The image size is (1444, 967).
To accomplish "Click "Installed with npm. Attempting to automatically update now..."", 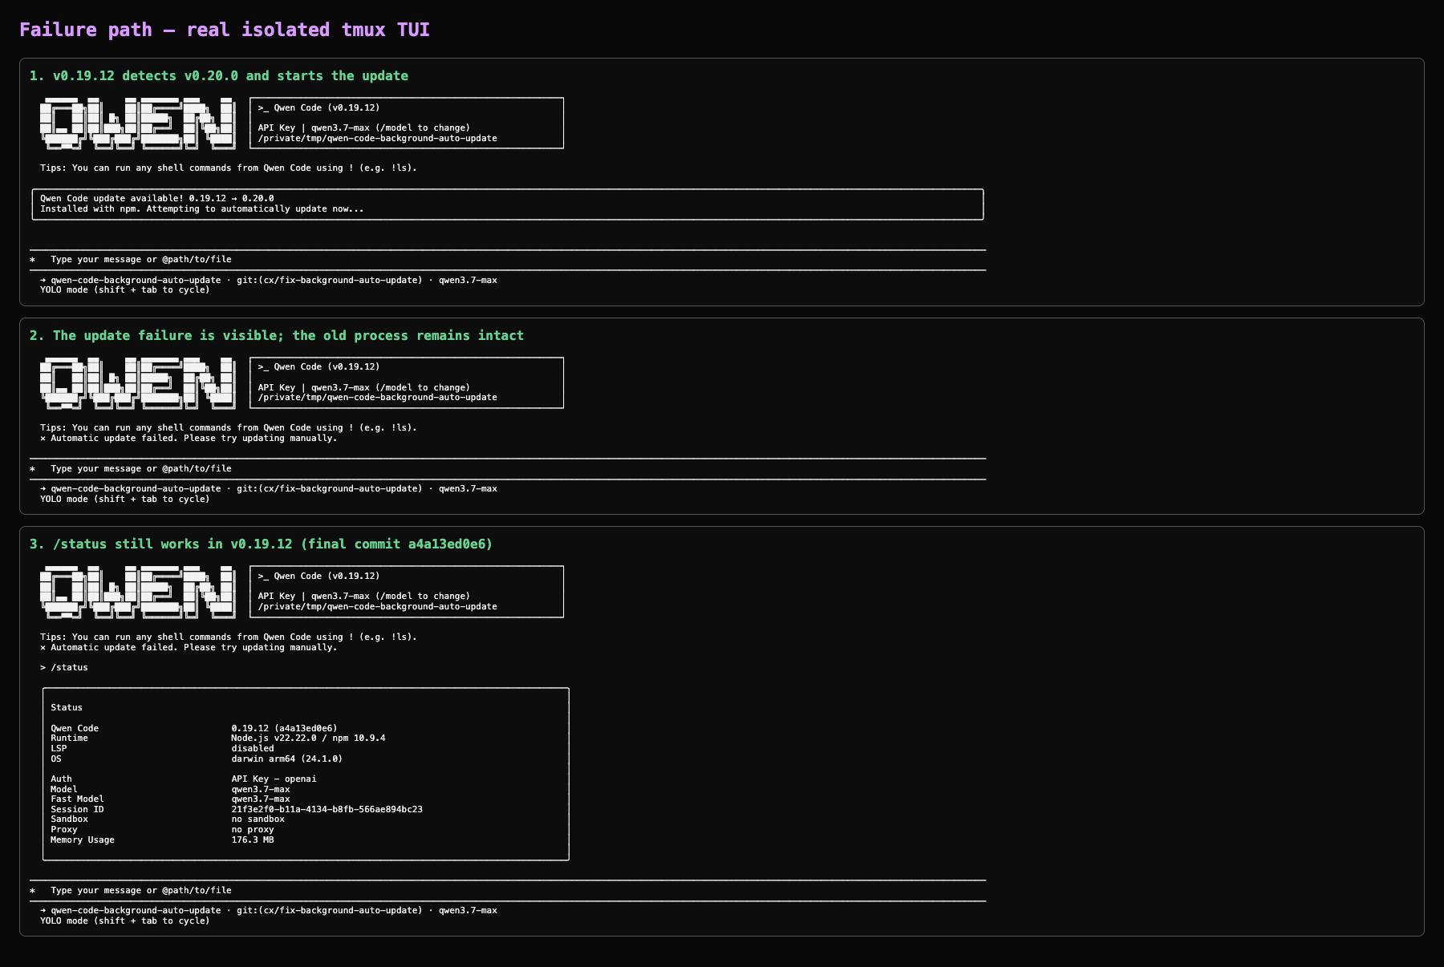I will point(202,208).
